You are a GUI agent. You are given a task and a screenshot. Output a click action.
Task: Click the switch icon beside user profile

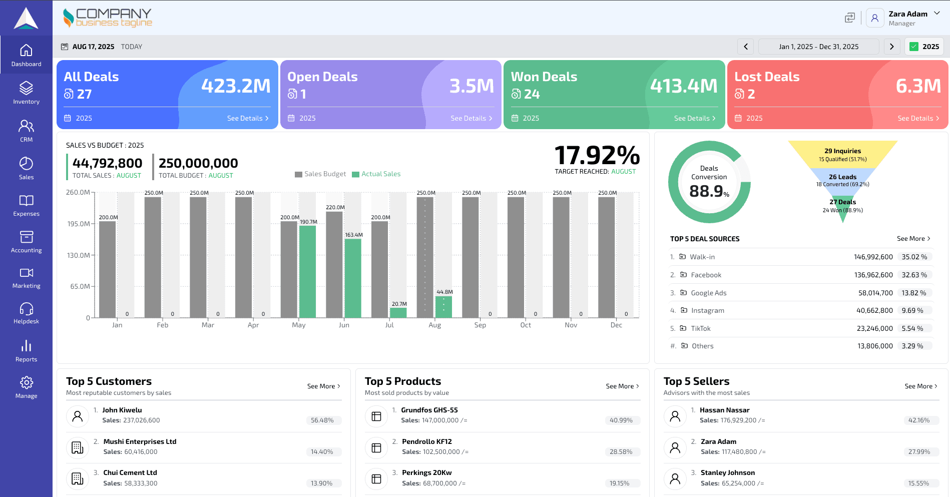click(x=849, y=18)
